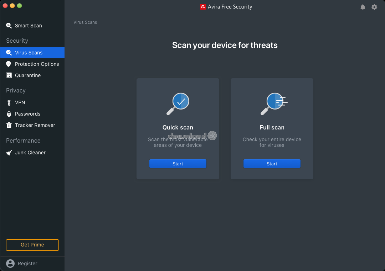The width and height of the screenshot is (385, 271).
Task: Go to Protection Options
Action: [x=37, y=64]
